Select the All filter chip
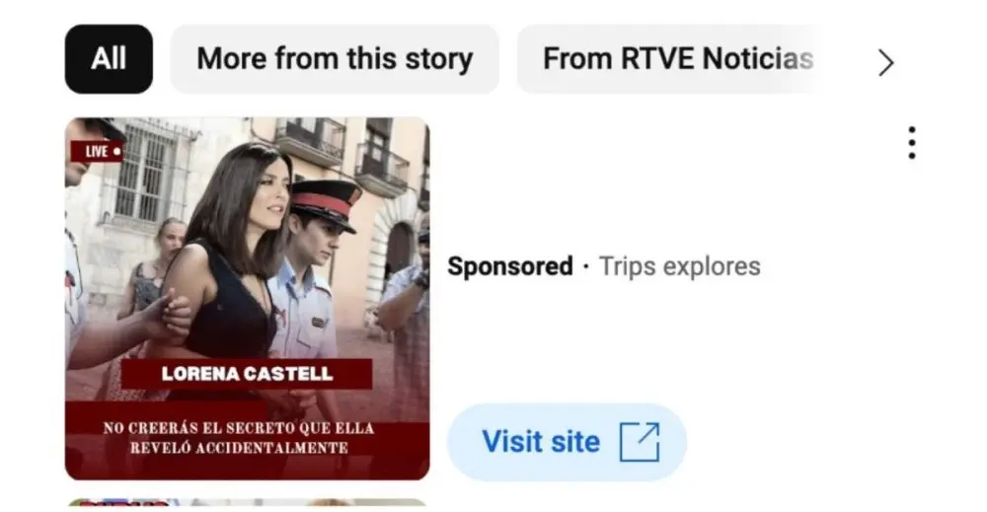Image resolution: width=987 pixels, height=512 pixels. [109, 59]
